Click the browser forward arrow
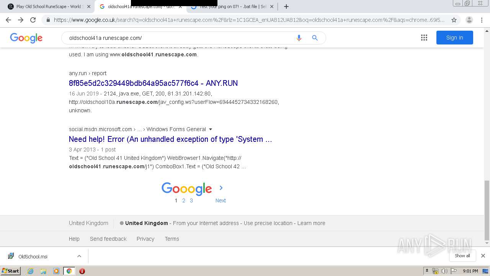 (x=21, y=20)
